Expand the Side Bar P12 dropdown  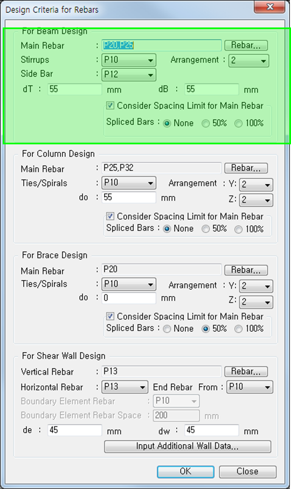click(129, 74)
